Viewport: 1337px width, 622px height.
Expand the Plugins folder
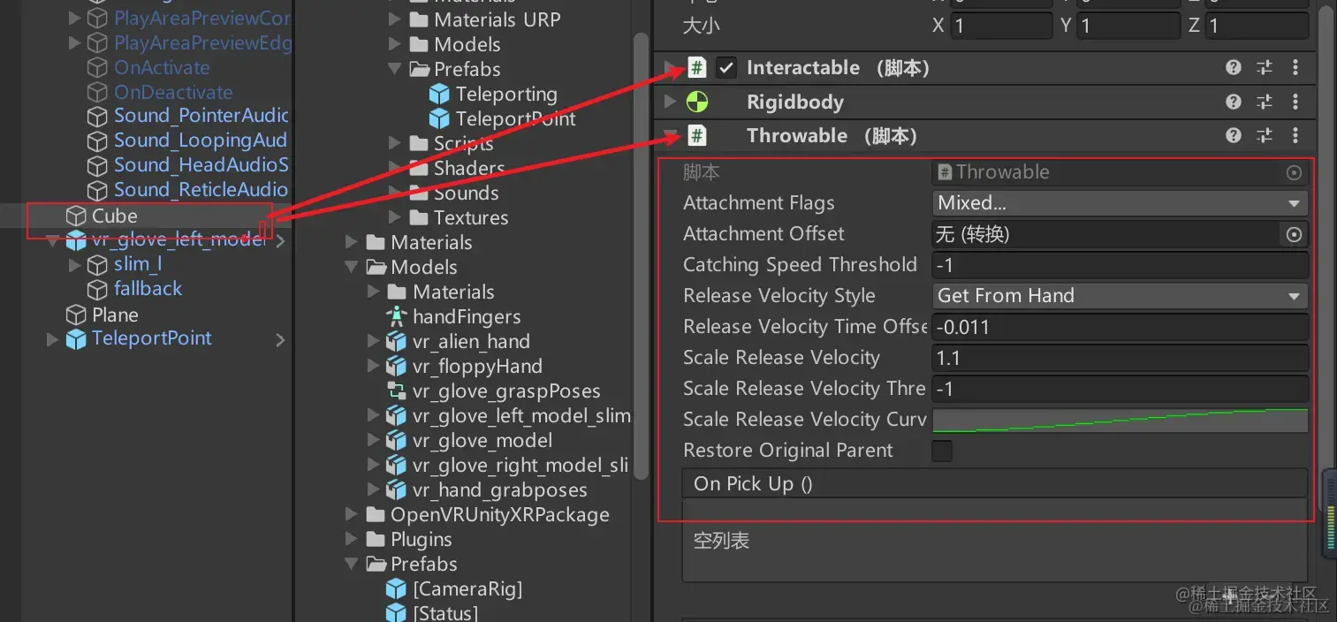point(352,539)
